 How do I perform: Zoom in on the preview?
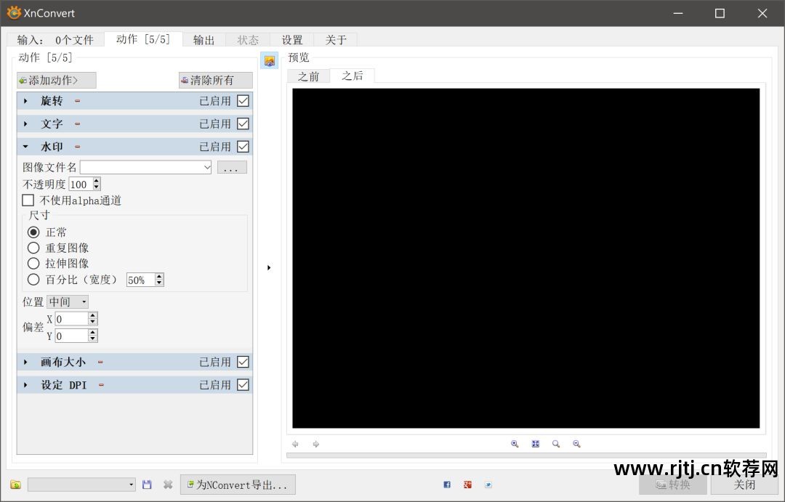pos(515,444)
